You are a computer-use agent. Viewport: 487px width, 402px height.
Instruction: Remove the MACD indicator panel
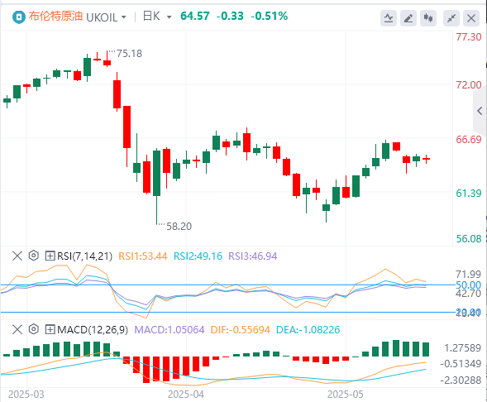pyautogui.click(x=17, y=329)
